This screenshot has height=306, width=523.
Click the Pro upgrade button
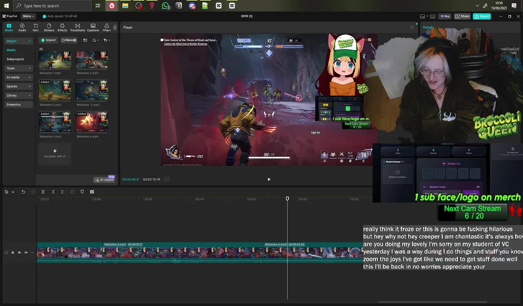[x=445, y=16]
